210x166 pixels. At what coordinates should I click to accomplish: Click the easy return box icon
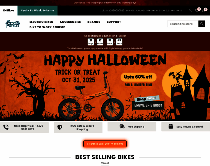coord(171,126)
